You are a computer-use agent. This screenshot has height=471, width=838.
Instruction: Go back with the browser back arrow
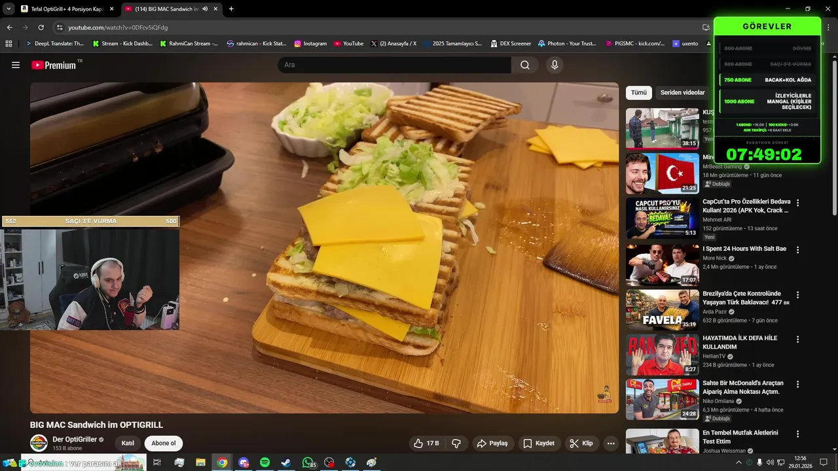pyautogui.click(x=9, y=27)
